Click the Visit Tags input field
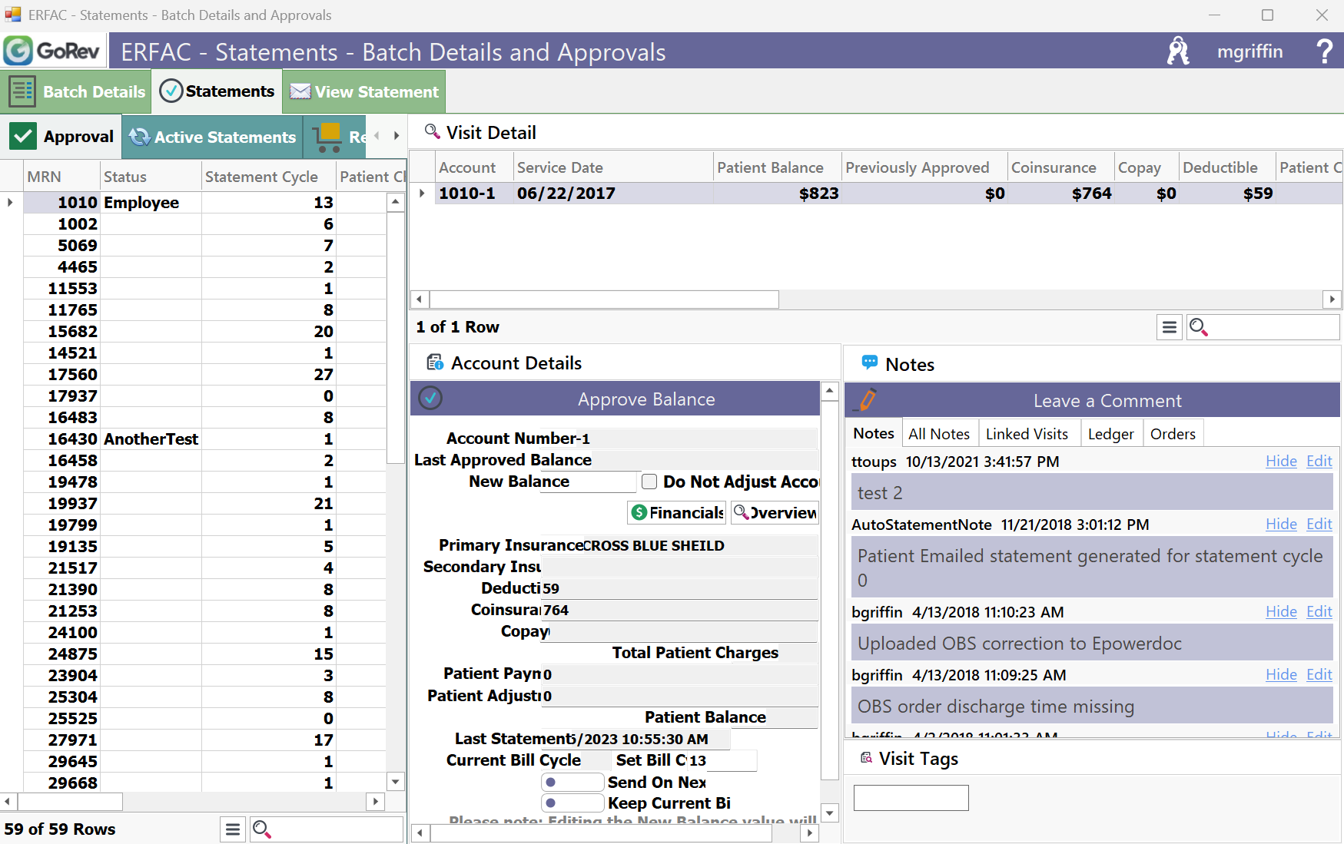Image resolution: width=1344 pixels, height=844 pixels. (911, 798)
